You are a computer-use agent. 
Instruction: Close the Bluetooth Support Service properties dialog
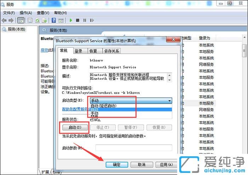coord(173,39)
